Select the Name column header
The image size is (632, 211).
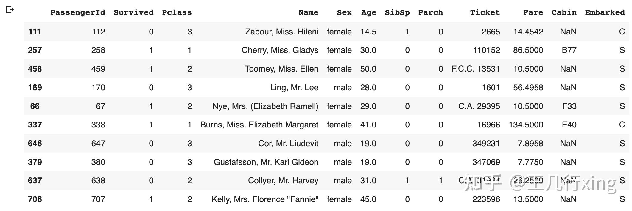pyautogui.click(x=308, y=12)
